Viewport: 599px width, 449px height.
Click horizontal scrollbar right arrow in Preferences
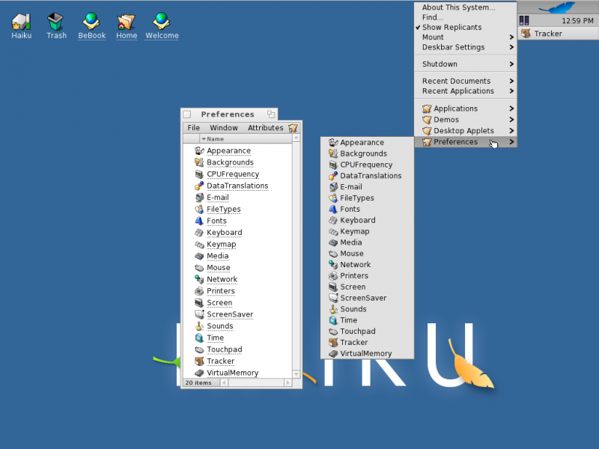288,382
